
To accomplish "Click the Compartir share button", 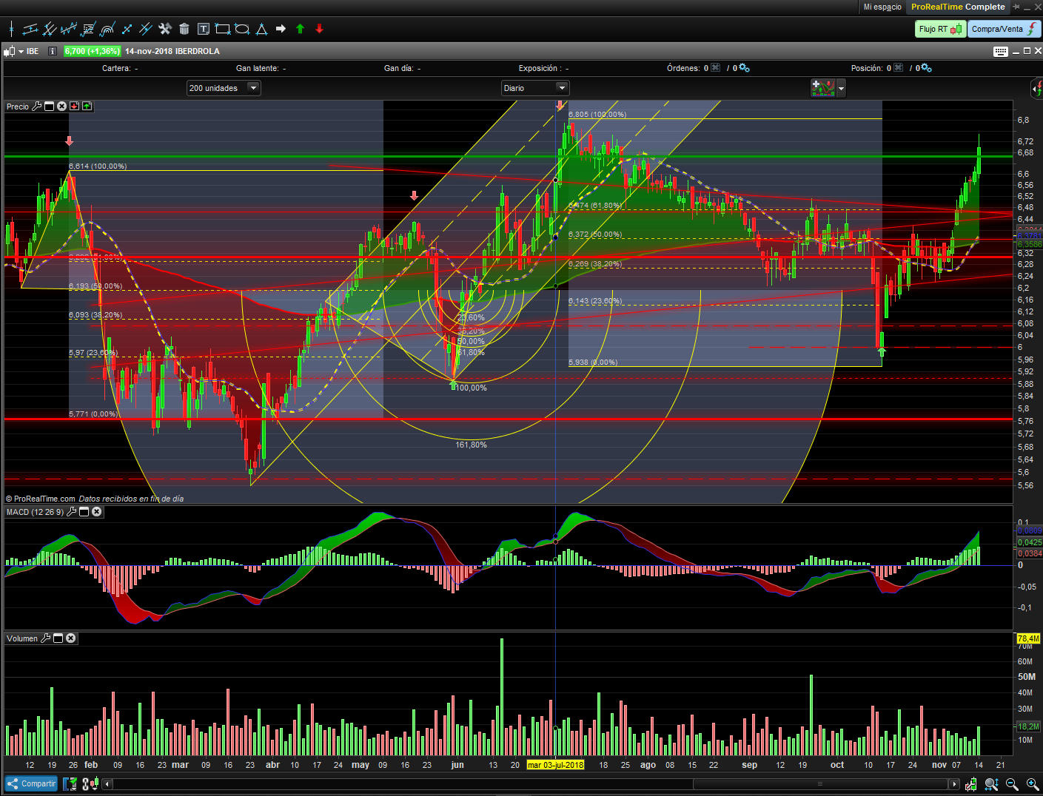I will point(31,784).
